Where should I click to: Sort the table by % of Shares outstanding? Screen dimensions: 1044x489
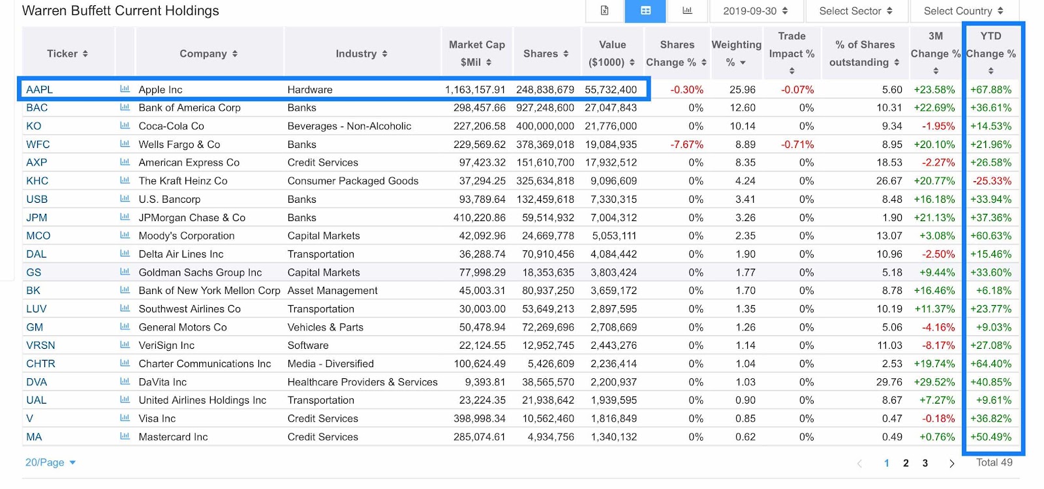(x=865, y=53)
